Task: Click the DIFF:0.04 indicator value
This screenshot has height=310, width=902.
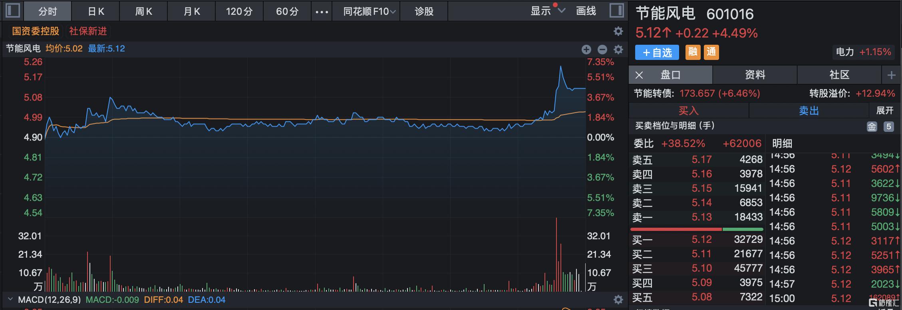Action: pos(163,300)
